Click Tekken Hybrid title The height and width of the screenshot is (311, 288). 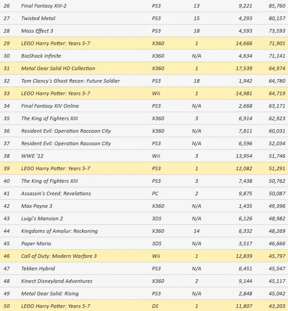pos(38,269)
